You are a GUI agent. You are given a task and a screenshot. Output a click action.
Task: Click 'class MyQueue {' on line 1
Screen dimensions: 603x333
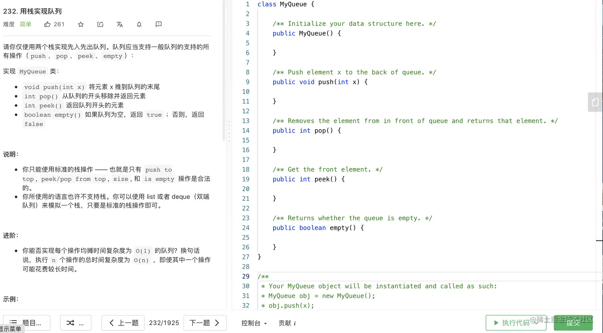coord(286,4)
